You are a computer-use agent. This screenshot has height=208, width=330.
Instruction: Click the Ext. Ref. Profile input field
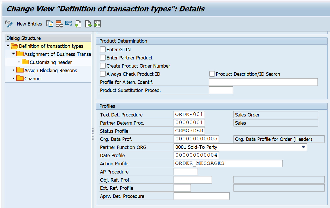(182, 188)
